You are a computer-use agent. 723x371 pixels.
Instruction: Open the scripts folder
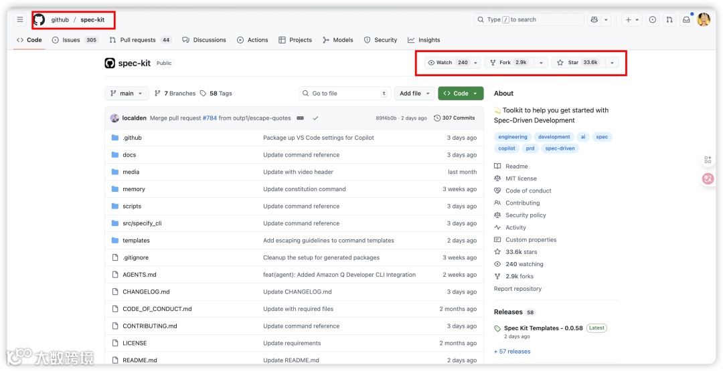pyautogui.click(x=132, y=206)
